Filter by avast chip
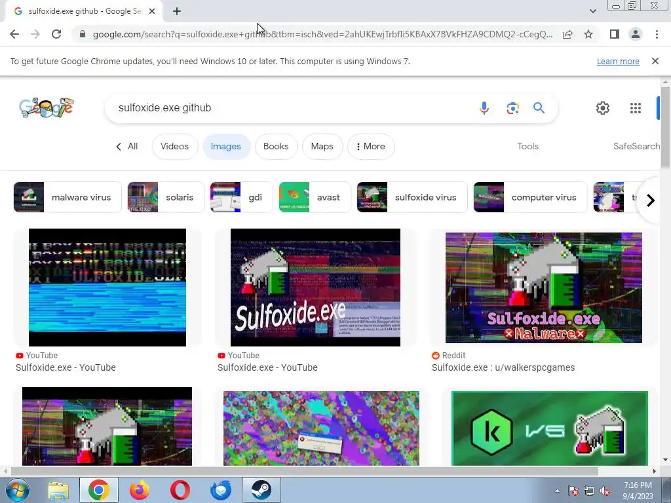 315,197
